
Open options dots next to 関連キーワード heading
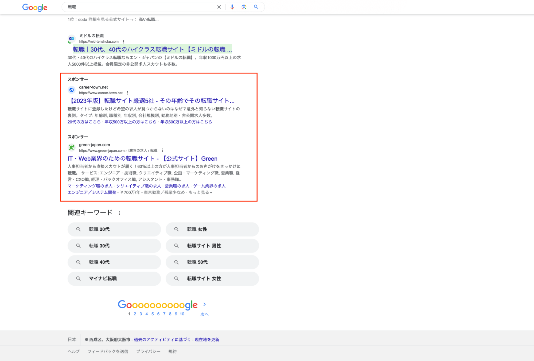click(119, 213)
